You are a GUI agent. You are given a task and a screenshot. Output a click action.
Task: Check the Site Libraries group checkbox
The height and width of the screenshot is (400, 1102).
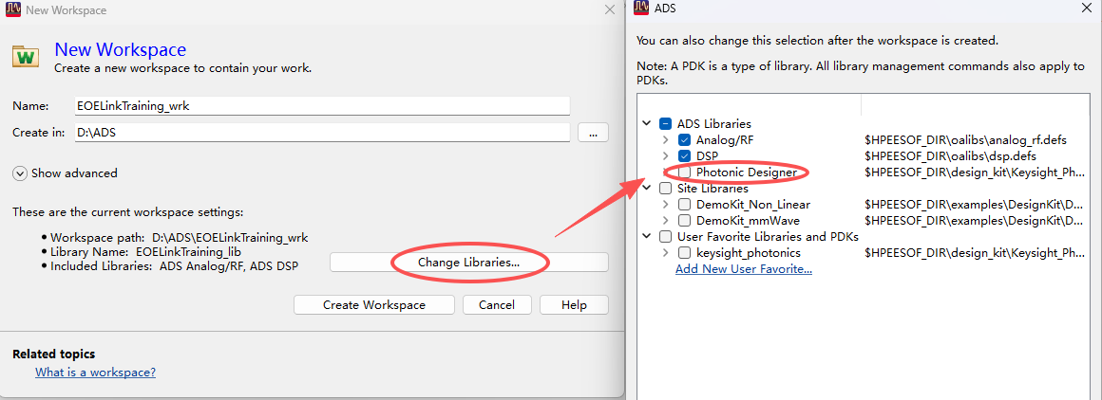tap(665, 188)
